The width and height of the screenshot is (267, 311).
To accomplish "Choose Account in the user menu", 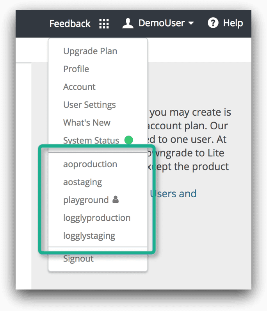I will coord(79,87).
